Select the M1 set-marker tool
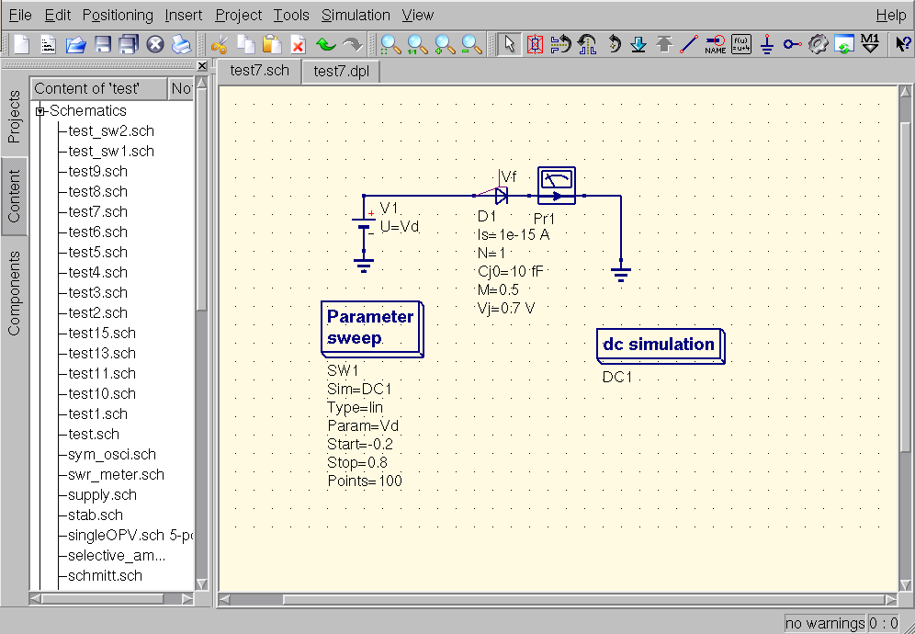Image resolution: width=915 pixels, height=634 pixels. (870, 44)
